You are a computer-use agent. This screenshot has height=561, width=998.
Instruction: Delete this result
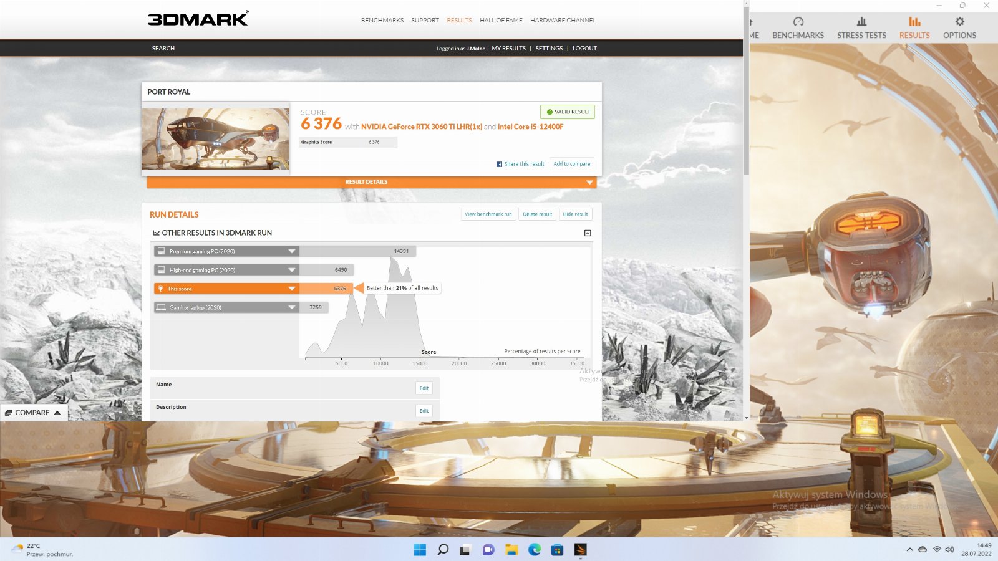(537, 214)
